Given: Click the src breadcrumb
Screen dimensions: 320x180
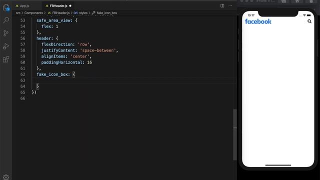Looking at the screenshot, I should pyautogui.click(x=18, y=13).
